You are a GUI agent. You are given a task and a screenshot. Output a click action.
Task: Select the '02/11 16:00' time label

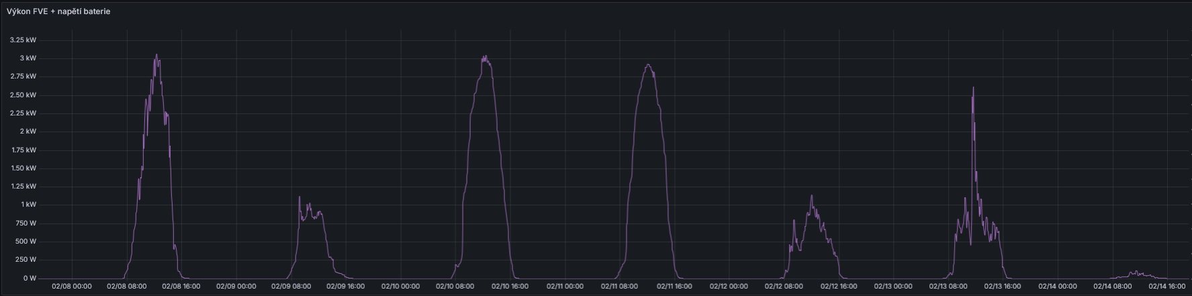pos(675,286)
